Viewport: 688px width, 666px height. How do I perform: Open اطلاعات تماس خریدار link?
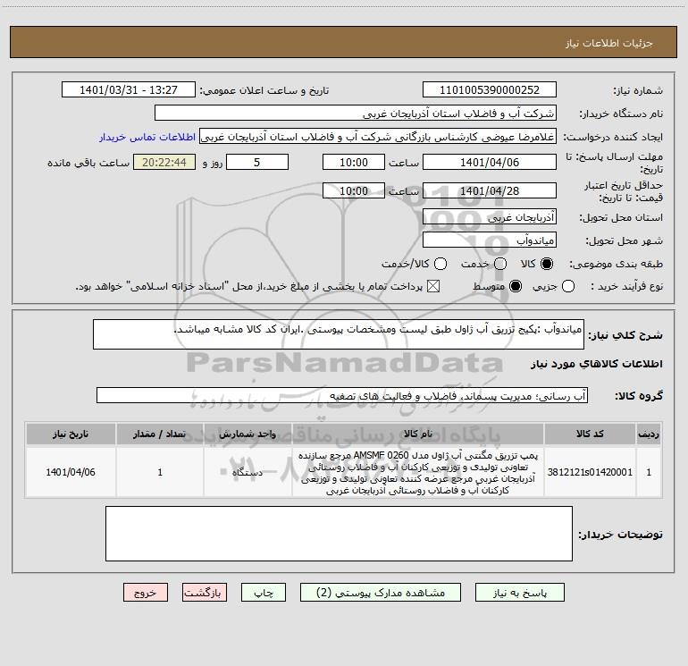coord(147,137)
